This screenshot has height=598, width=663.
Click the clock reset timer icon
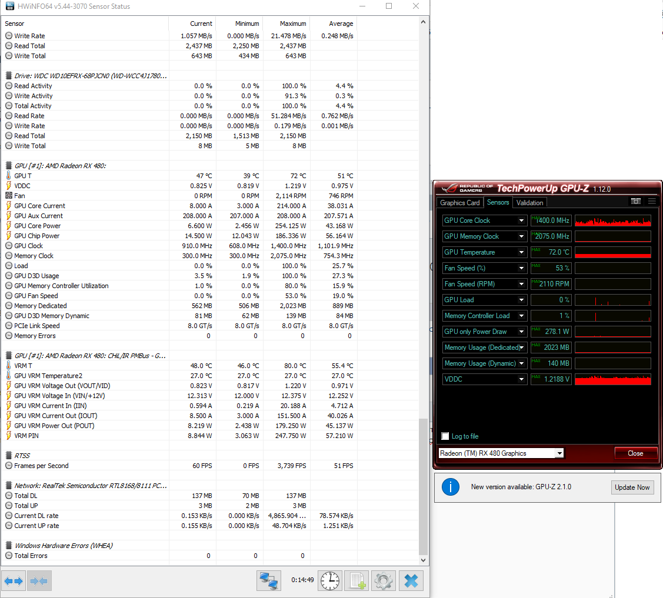tap(330, 581)
